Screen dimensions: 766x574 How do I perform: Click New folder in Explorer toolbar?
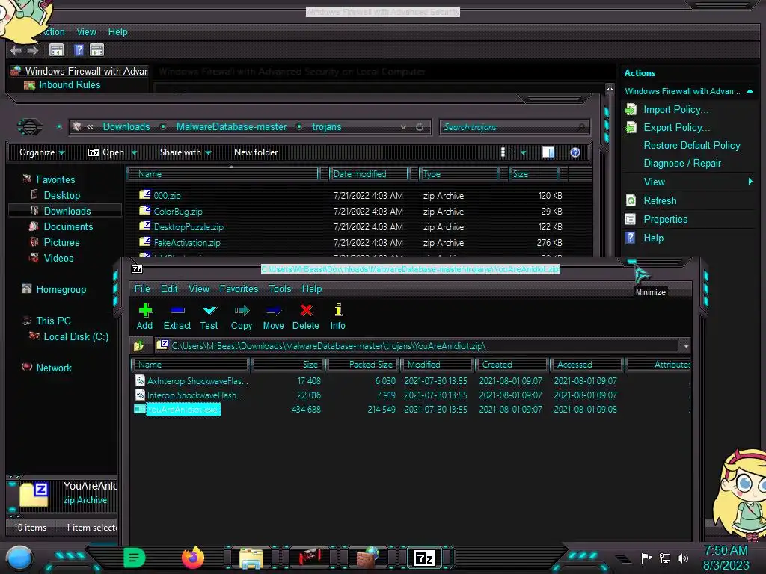256,152
